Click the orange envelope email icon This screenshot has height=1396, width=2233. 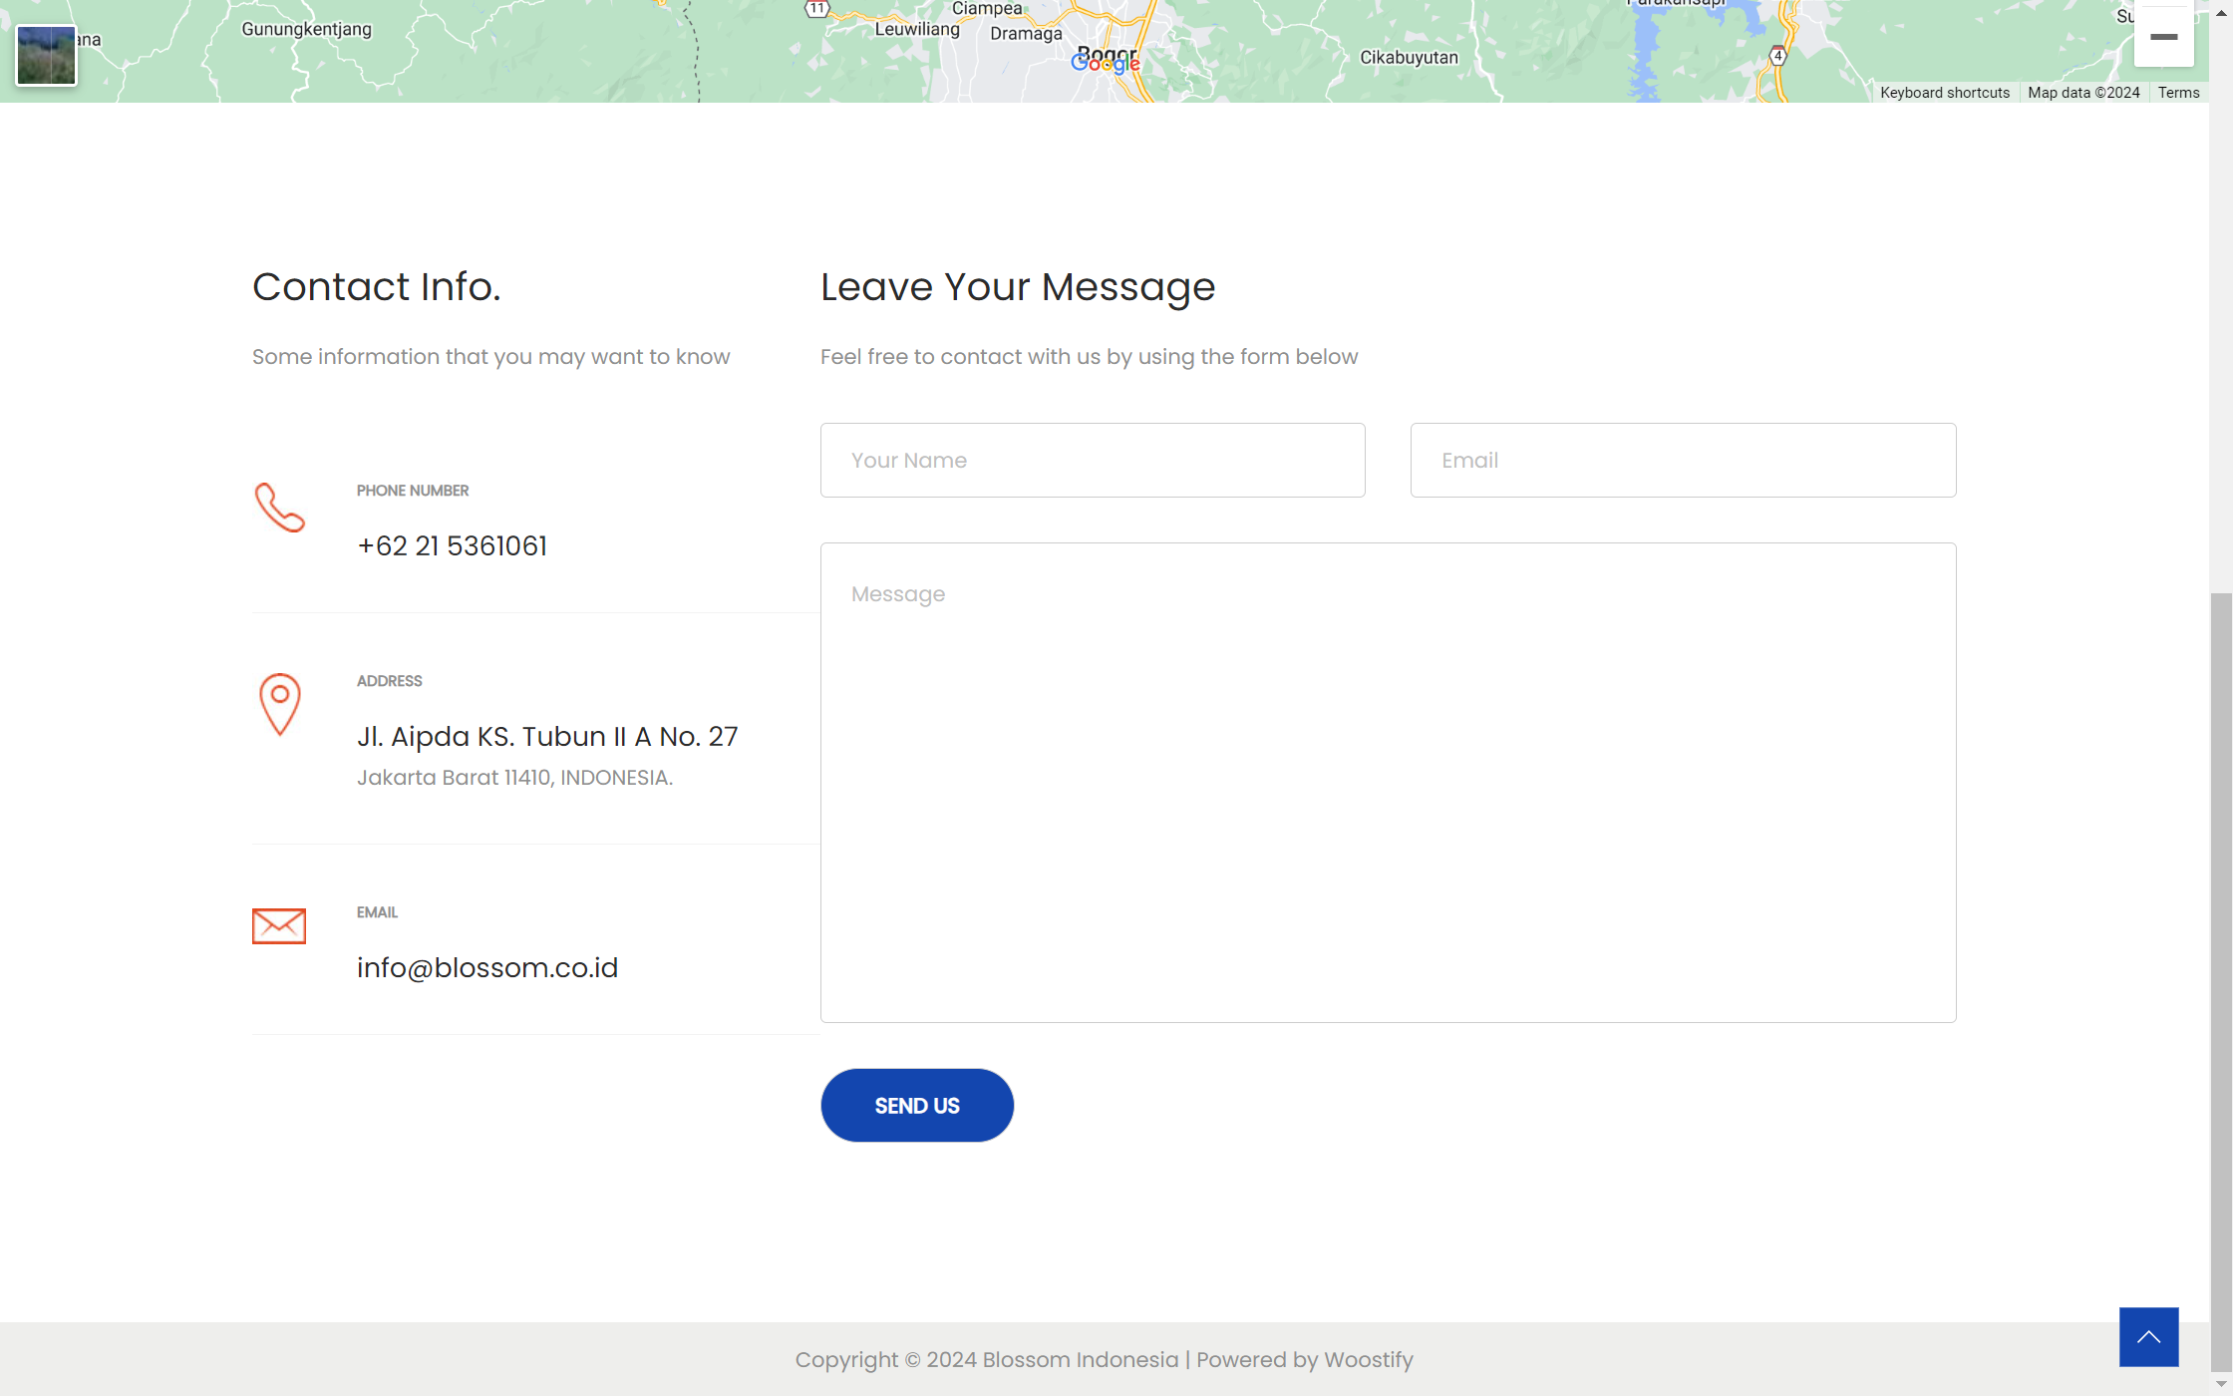point(279,925)
